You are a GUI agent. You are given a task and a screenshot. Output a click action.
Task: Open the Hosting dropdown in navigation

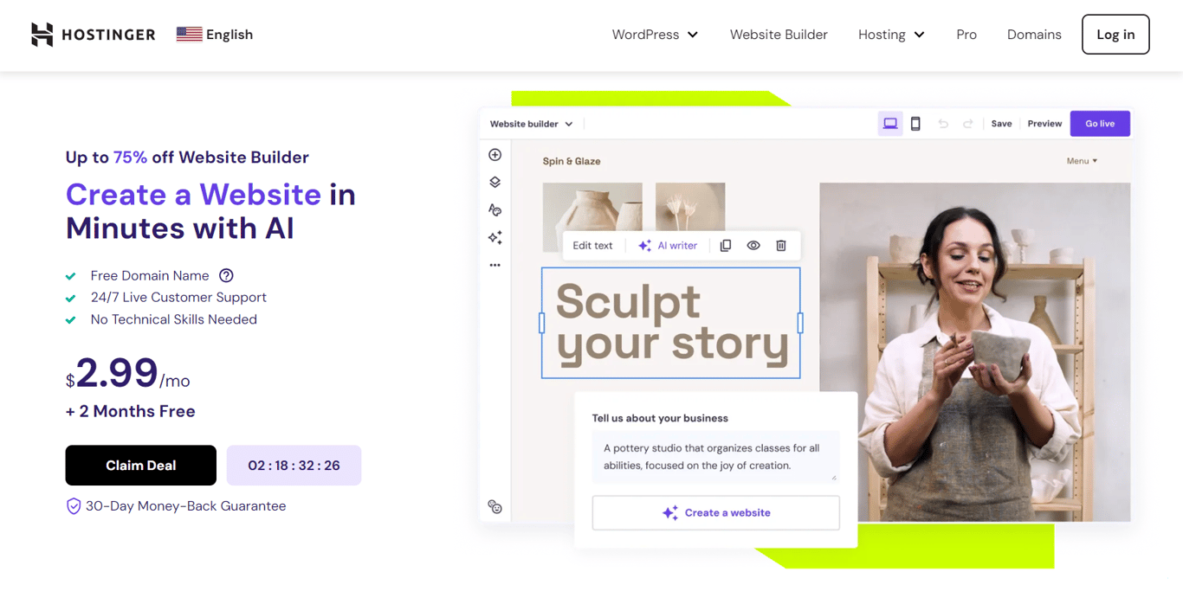pyautogui.click(x=891, y=35)
